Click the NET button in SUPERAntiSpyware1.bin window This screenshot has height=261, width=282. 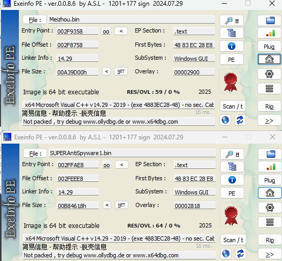tap(122, 205)
